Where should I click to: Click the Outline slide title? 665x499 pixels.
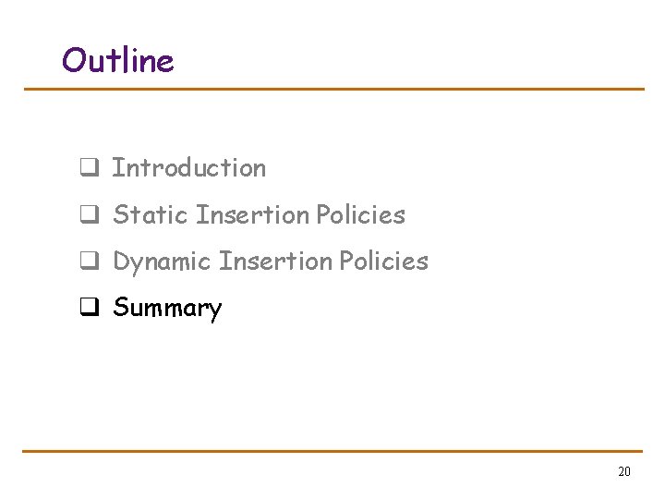tap(117, 61)
